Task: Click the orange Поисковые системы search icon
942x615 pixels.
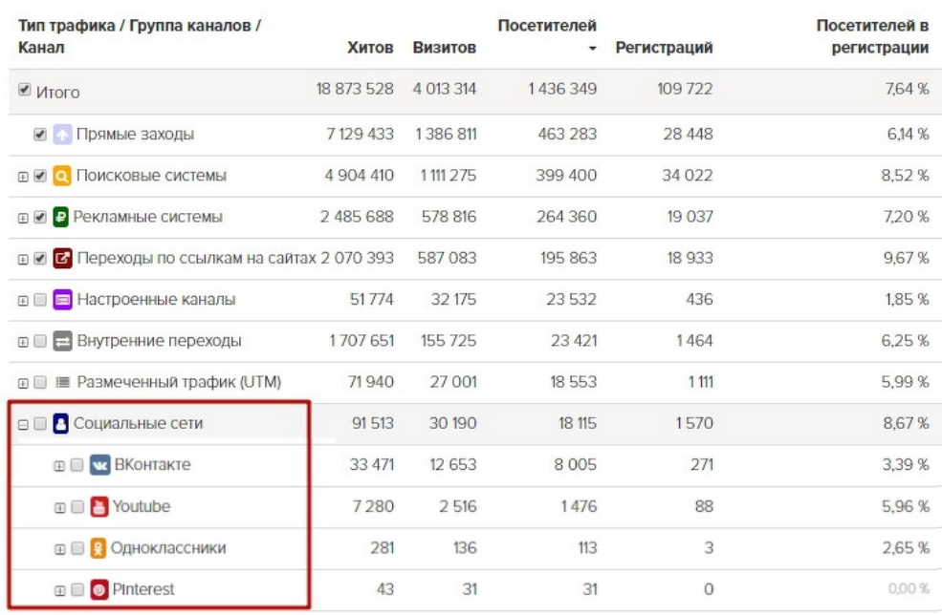Action: coord(62,176)
